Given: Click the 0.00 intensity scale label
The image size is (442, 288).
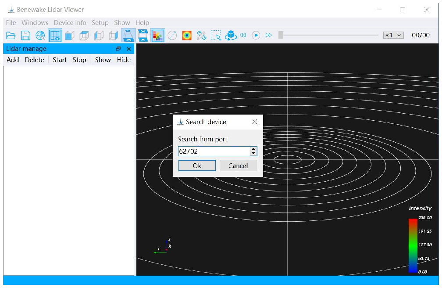Looking at the screenshot, I should [423, 272].
